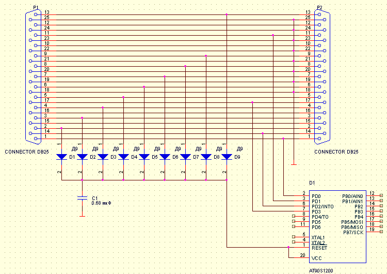
Task: Click left CONNECTOR DB25 label
Action: [x=26, y=152]
